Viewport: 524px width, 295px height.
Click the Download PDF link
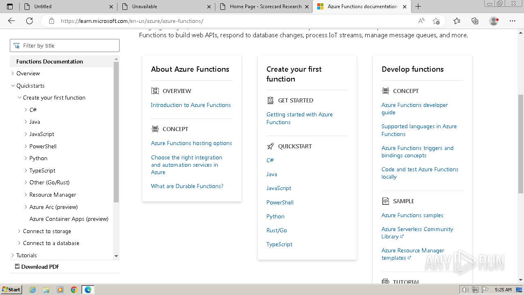point(40,266)
